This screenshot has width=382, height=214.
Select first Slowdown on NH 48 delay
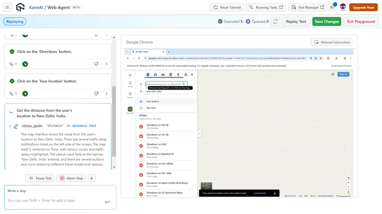(x=167, y=126)
